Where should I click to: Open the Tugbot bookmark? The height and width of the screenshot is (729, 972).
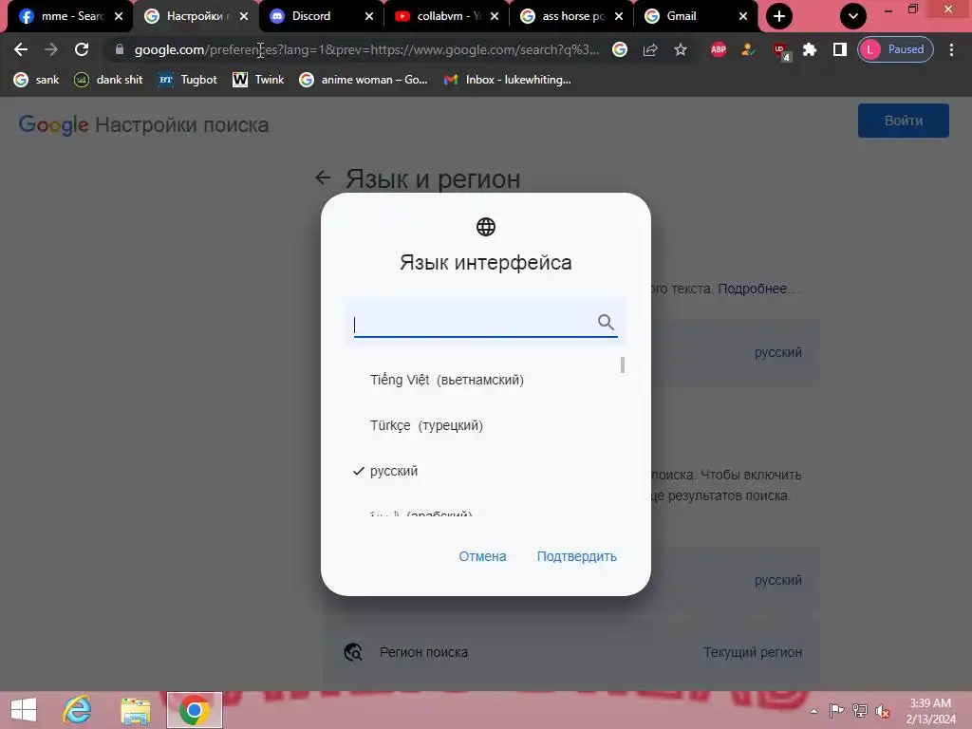coord(188,80)
